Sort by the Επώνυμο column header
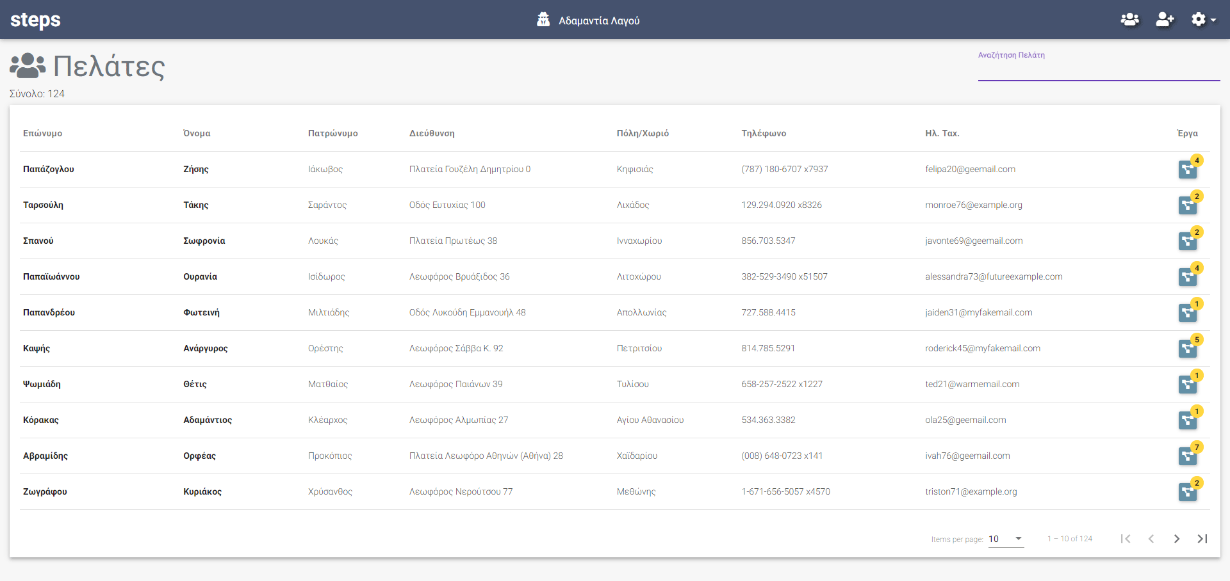The image size is (1230, 581). pyautogui.click(x=42, y=133)
